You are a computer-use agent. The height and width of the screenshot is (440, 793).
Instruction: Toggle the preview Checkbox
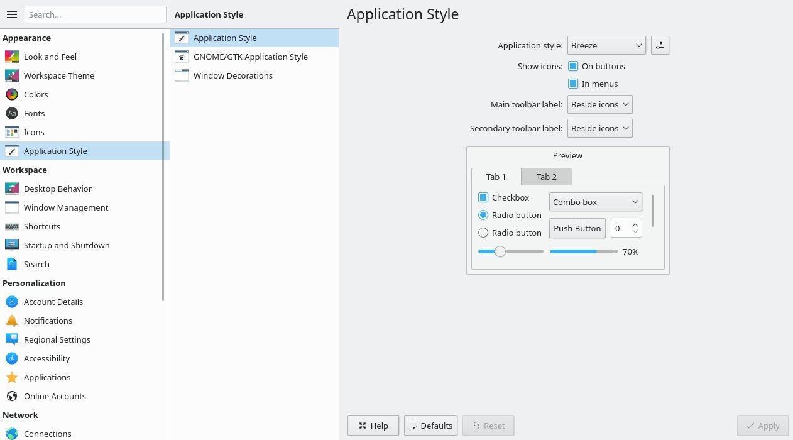pyautogui.click(x=483, y=197)
